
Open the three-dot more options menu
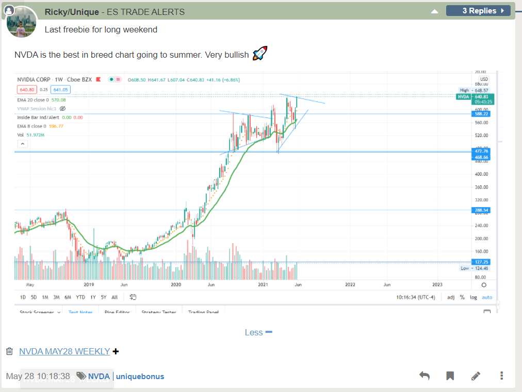(x=501, y=376)
